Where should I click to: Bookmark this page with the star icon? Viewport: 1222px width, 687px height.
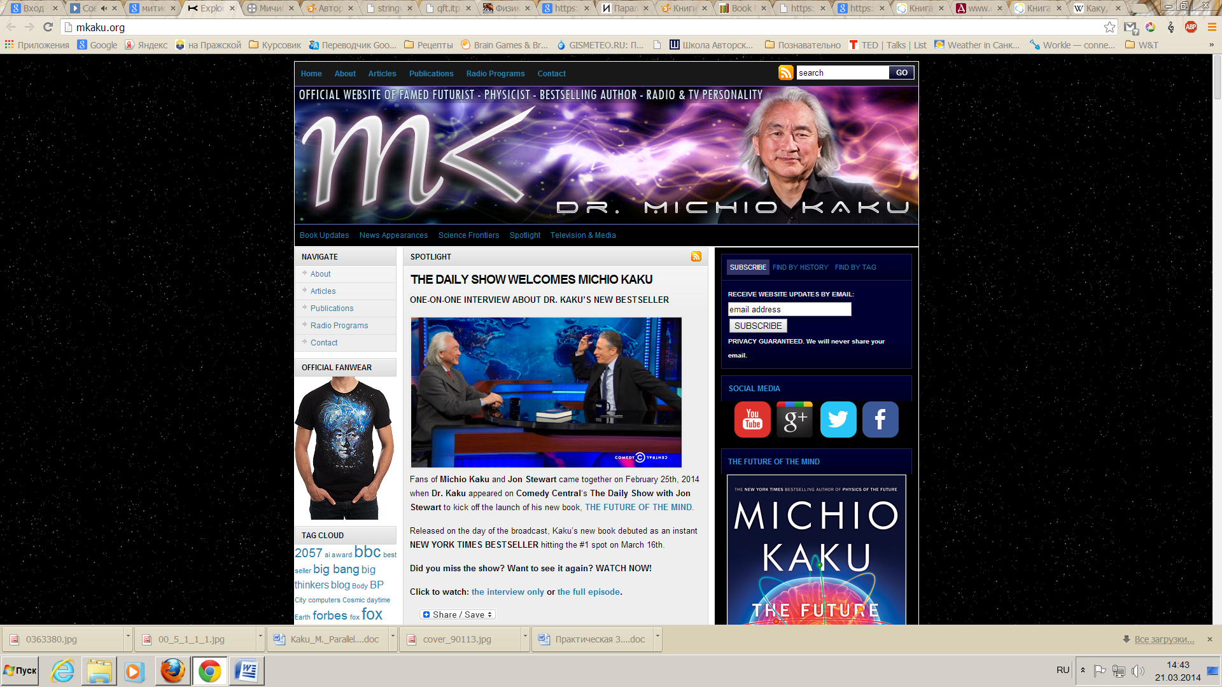pyautogui.click(x=1109, y=27)
